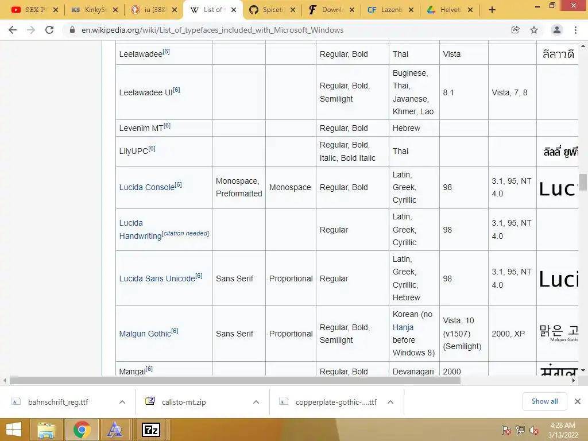Bookmark this page with the star
This screenshot has width=588, height=441.
[x=534, y=30]
